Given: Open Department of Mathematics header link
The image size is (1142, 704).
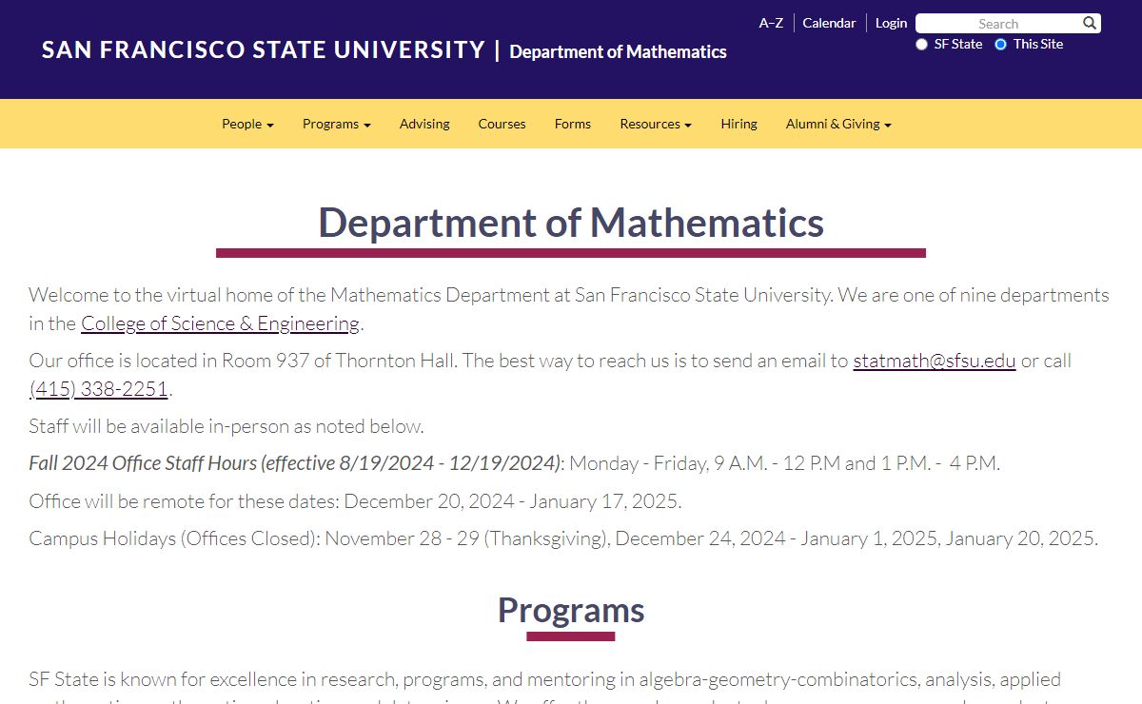Looking at the screenshot, I should coord(618,51).
